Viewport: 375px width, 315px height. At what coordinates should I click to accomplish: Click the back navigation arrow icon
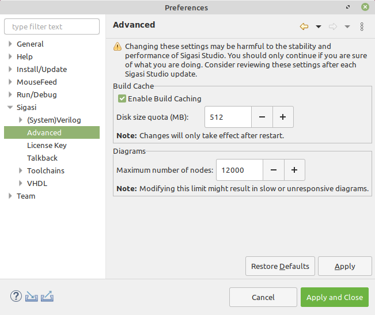pyautogui.click(x=304, y=26)
